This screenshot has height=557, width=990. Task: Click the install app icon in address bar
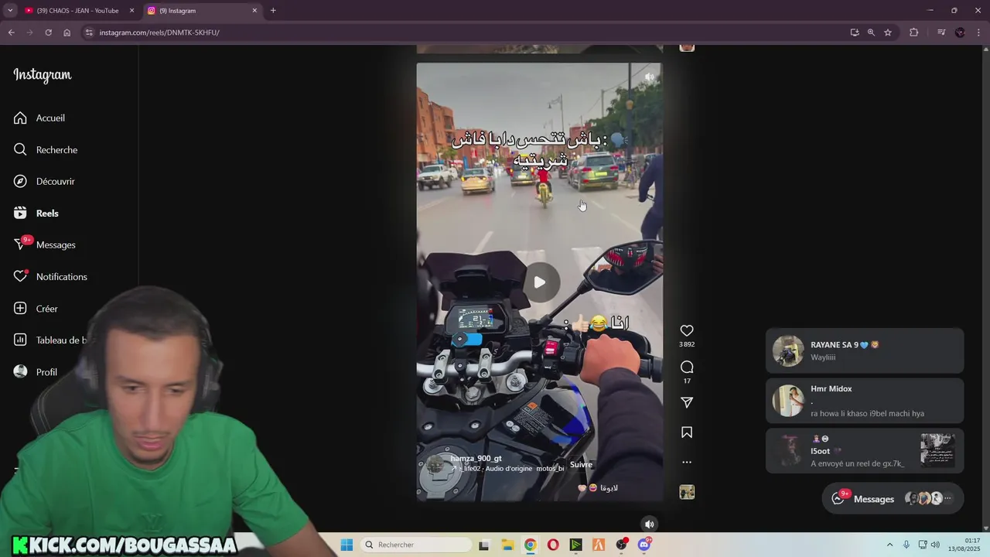[855, 32]
